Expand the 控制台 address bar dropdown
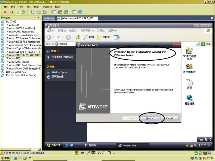This screenshot has width=215, height=161. click(x=198, y=44)
